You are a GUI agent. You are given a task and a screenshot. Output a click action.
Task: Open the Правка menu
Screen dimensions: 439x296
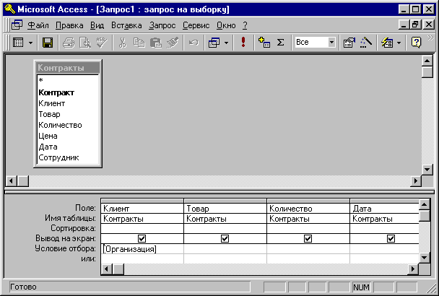pyautogui.click(x=69, y=25)
